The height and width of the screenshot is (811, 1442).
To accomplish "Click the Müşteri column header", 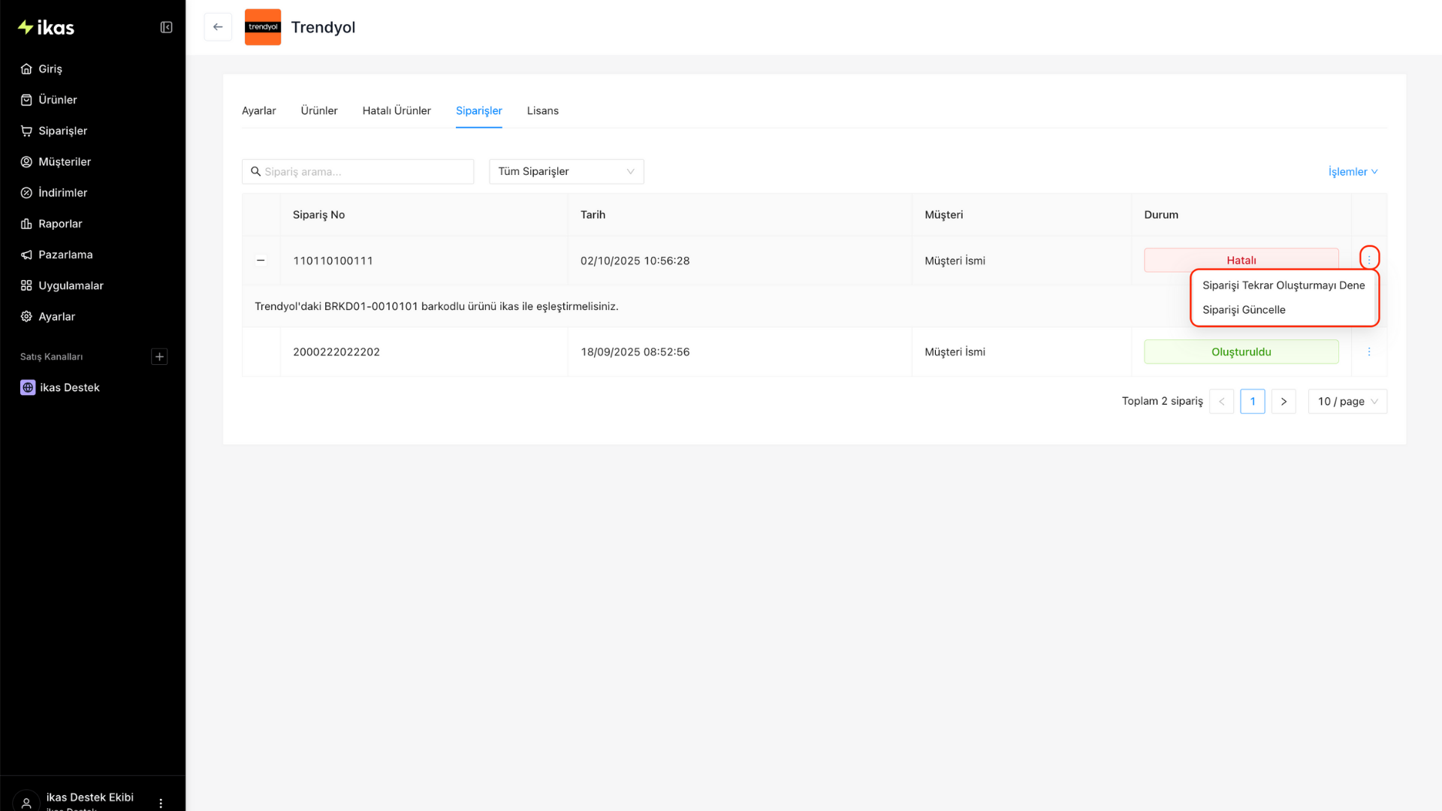I will point(943,215).
